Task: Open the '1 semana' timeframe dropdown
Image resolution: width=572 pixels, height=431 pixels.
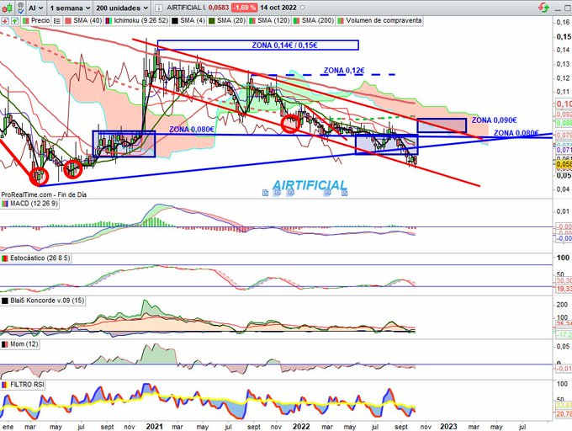Action: point(69,8)
